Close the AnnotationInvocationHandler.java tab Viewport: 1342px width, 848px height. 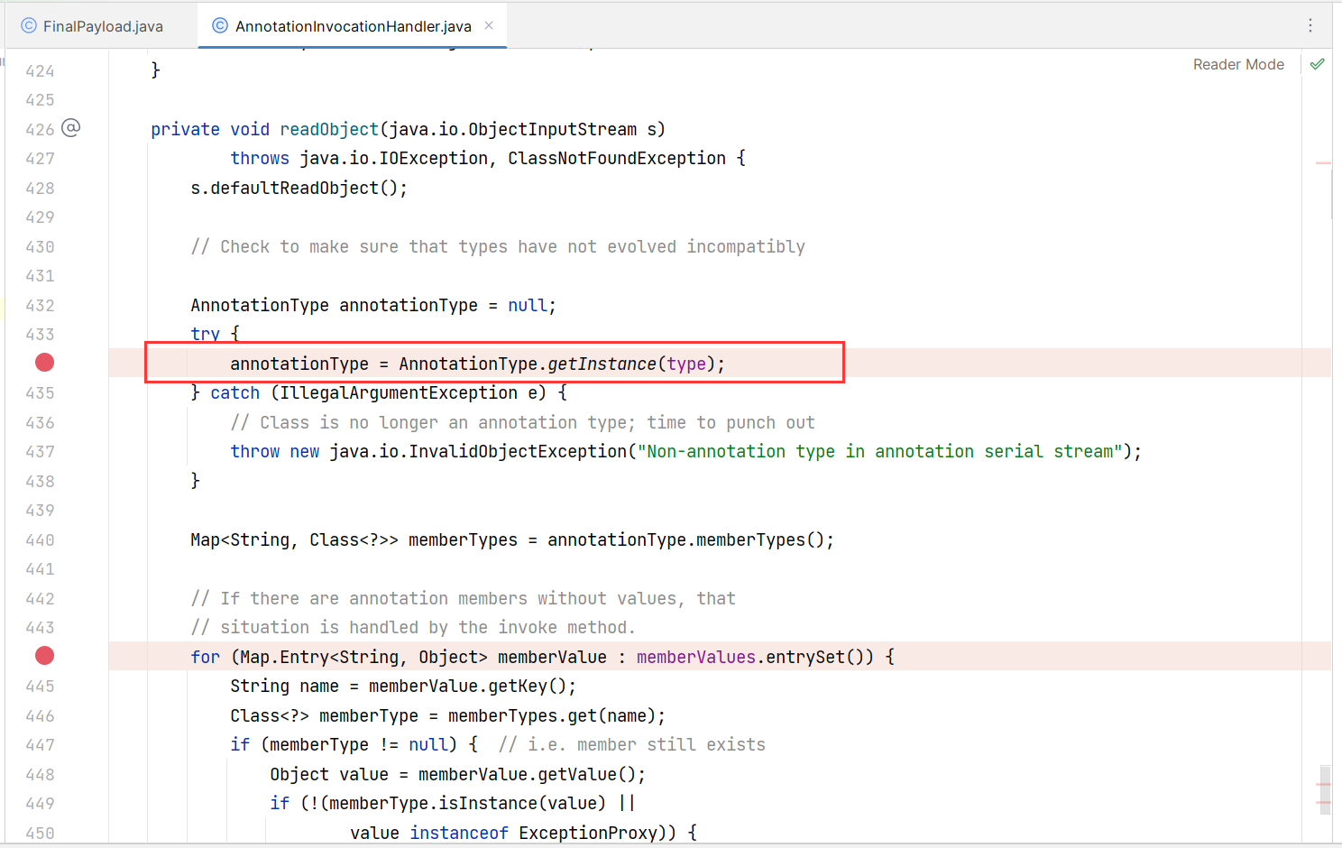click(x=489, y=25)
